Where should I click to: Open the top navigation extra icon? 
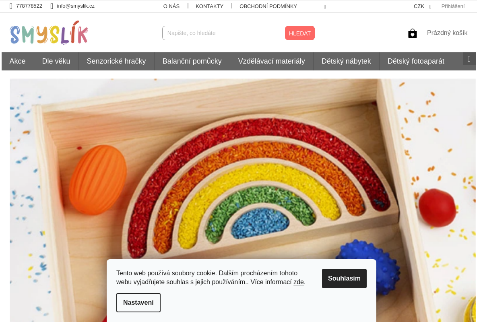coord(325,6)
